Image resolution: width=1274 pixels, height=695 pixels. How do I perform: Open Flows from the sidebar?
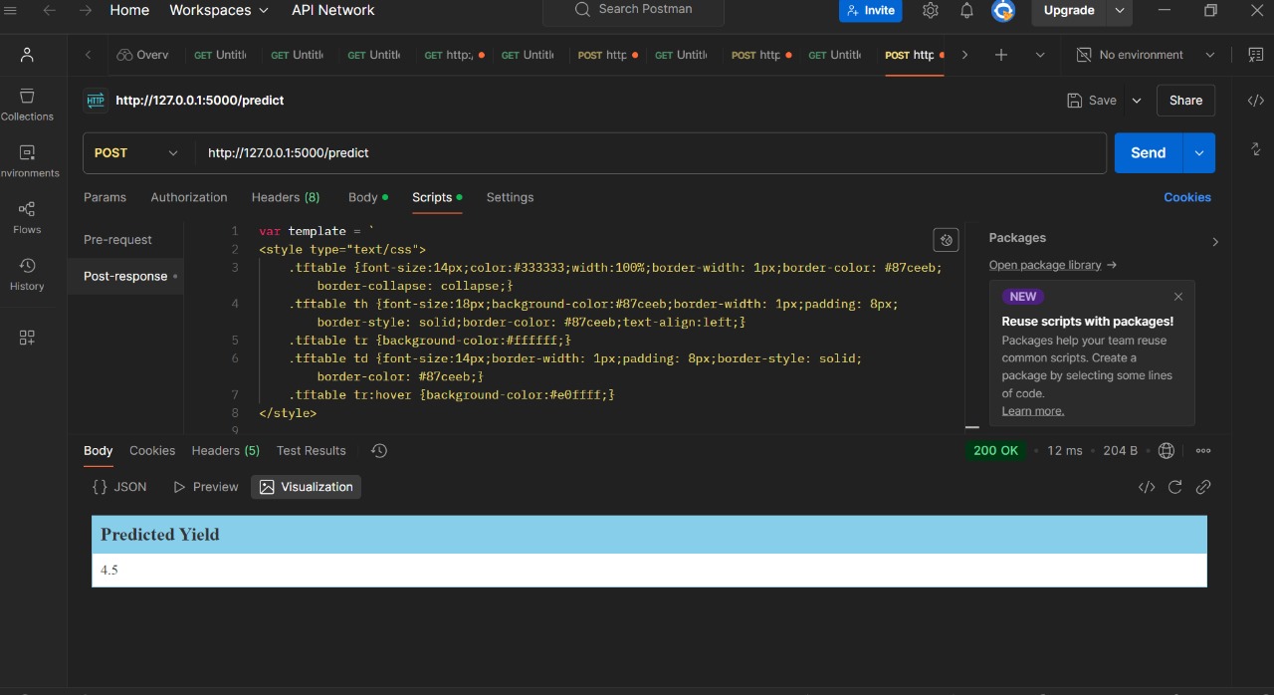(x=27, y=217)
